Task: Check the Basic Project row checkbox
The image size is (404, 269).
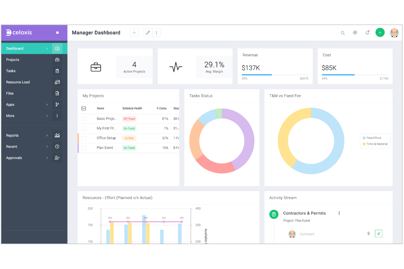Action: click(84, 119)
